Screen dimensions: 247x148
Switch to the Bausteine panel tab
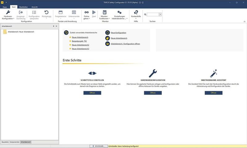pos(5,142)
